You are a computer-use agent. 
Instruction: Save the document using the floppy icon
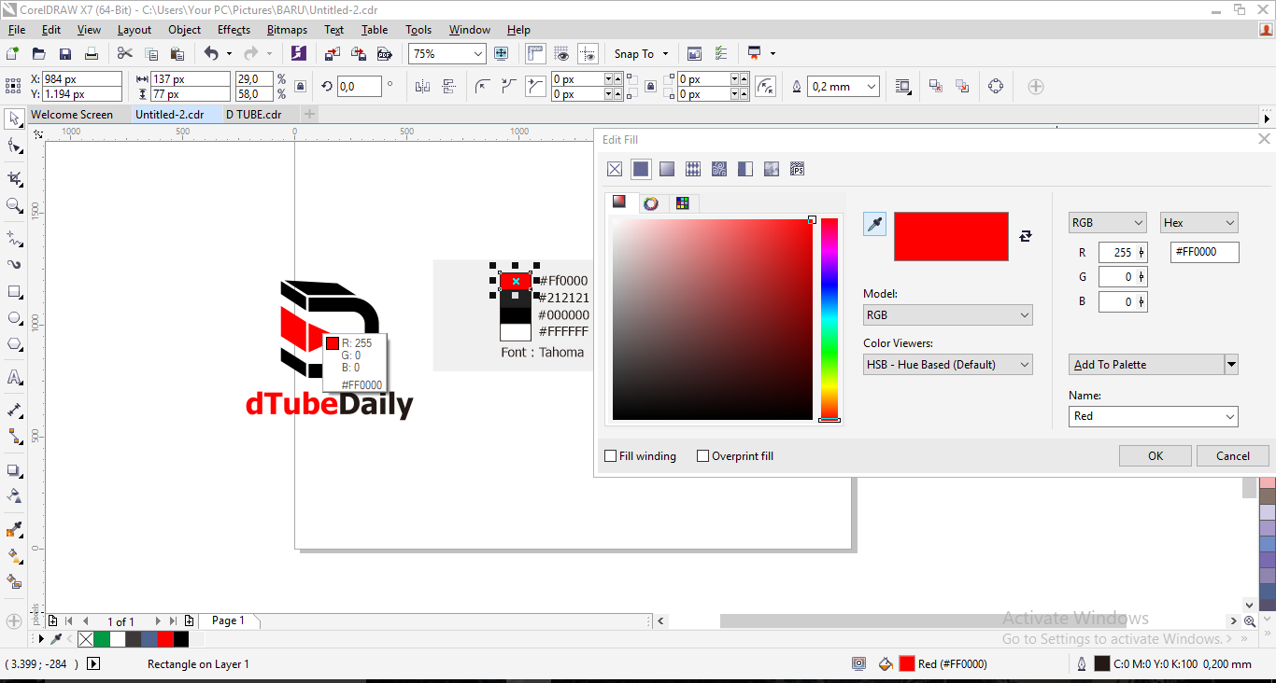click(x=65, y=54)
